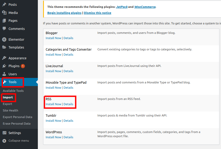Open the WooCommerce plugin link

(145, 7)
